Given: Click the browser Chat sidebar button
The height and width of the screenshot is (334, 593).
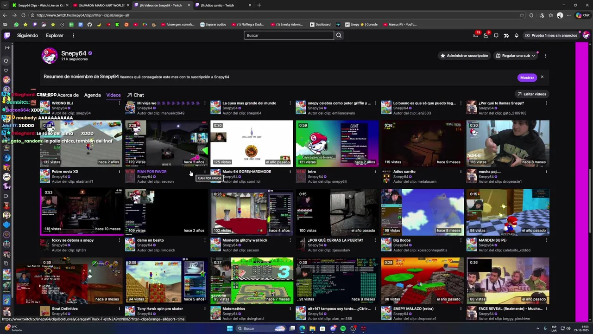Looking at the screenshot, I should (x=582, y=15).
